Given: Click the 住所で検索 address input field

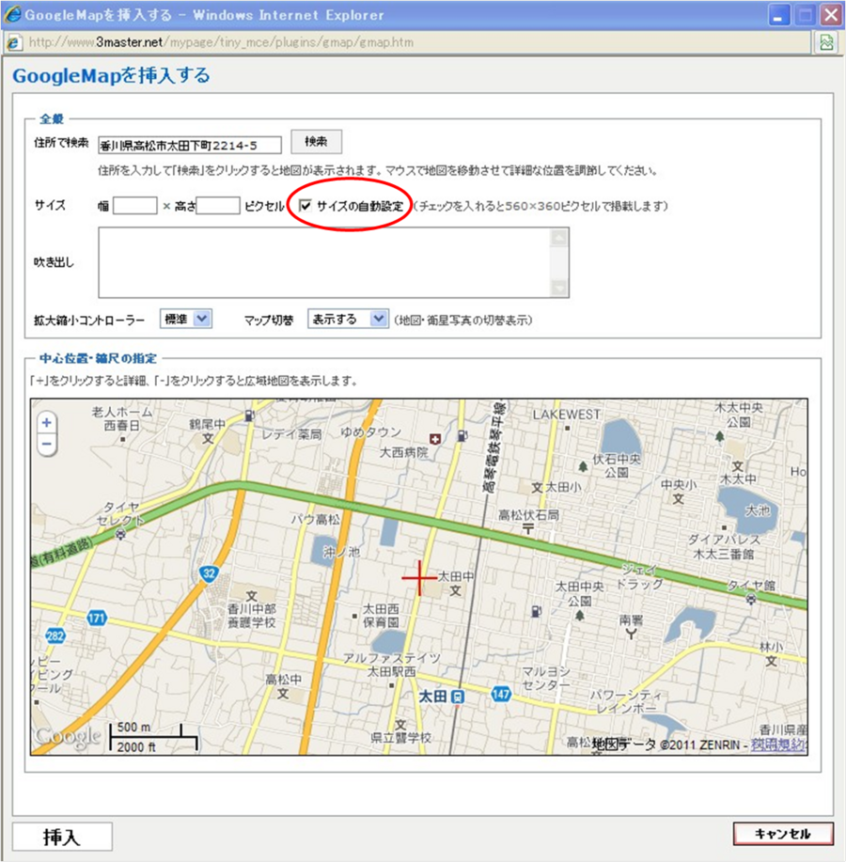Looking at the screenshot, I should [190, 145].
